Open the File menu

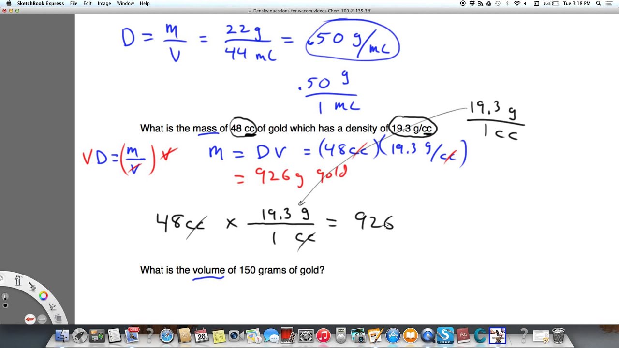(74, 3)
